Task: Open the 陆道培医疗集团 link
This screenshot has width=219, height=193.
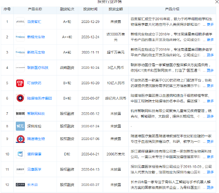Action: [40, 98]
